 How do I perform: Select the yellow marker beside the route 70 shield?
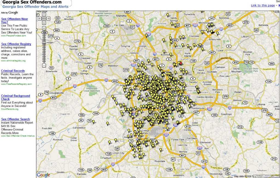coord(93,122)
